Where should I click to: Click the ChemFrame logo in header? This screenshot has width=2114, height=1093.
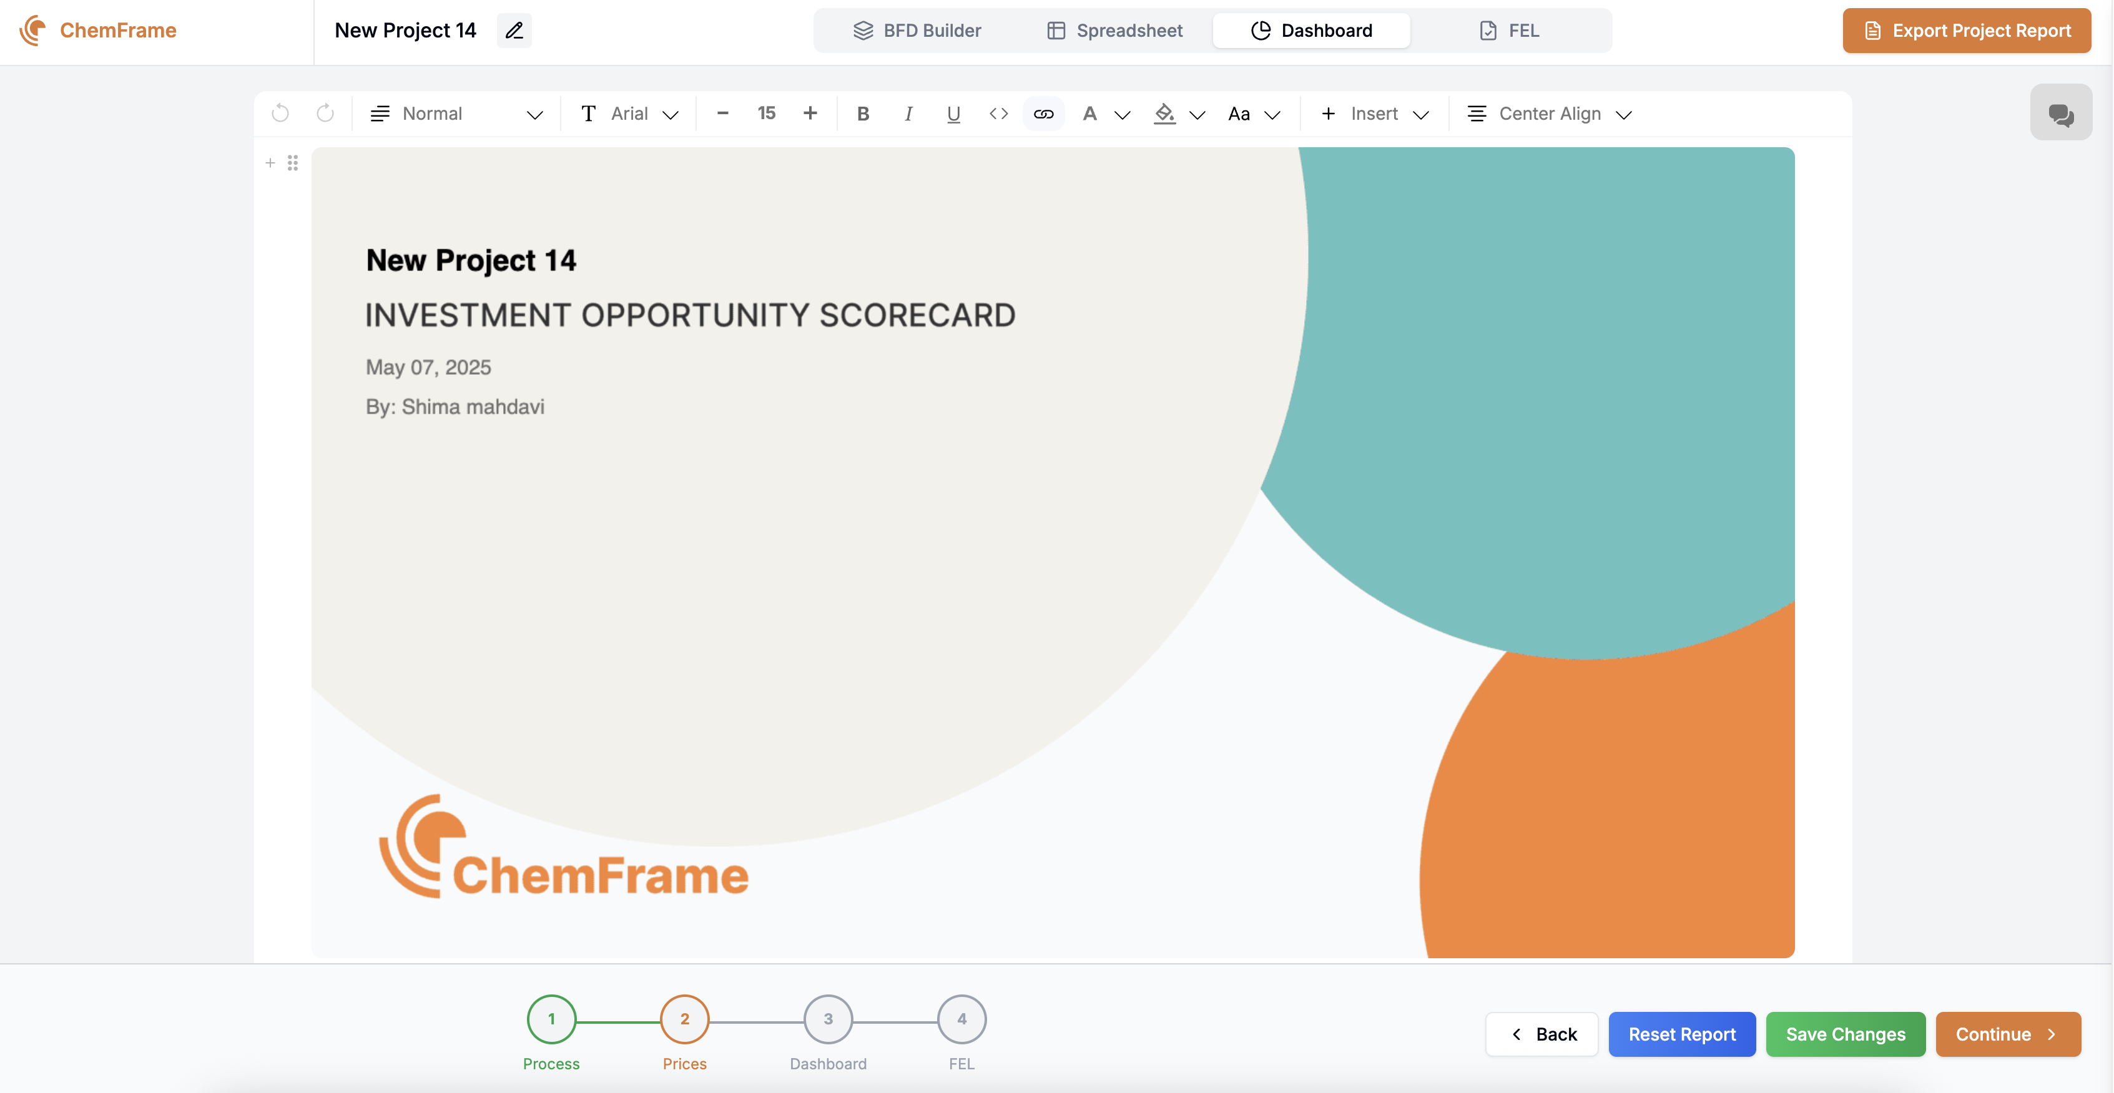click(97, 31)
